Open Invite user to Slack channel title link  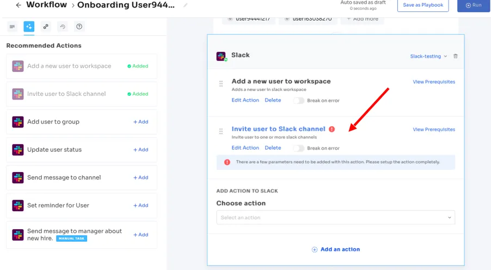click(278, 129)
